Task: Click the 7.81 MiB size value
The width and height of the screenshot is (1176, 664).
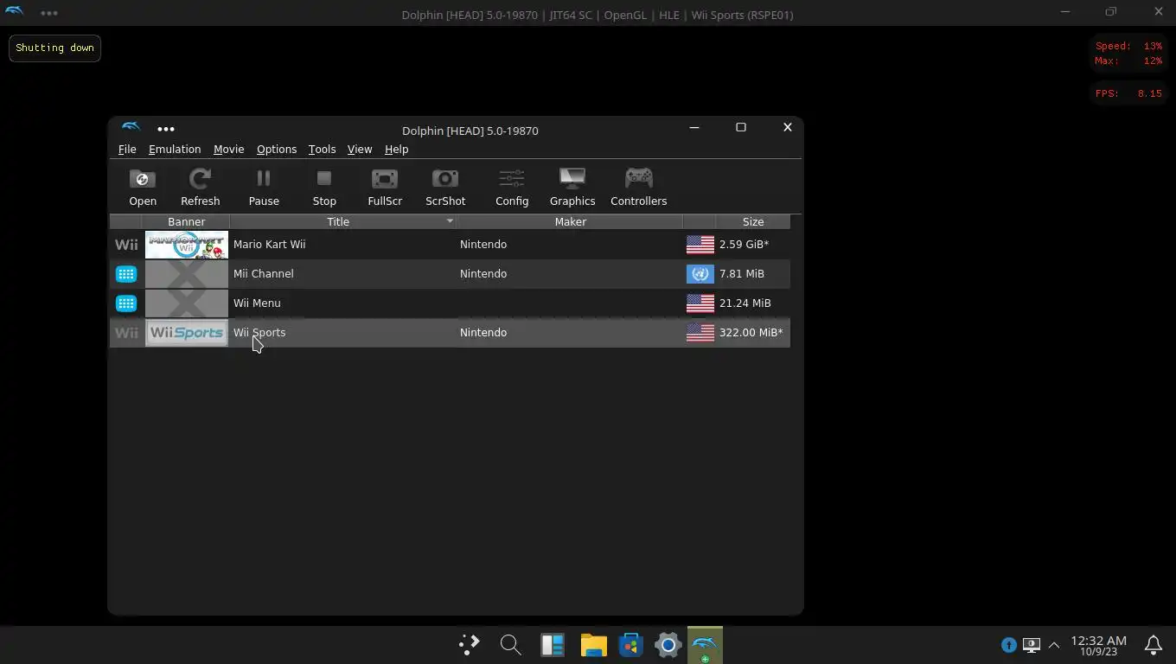Action: tap(742, 274)
